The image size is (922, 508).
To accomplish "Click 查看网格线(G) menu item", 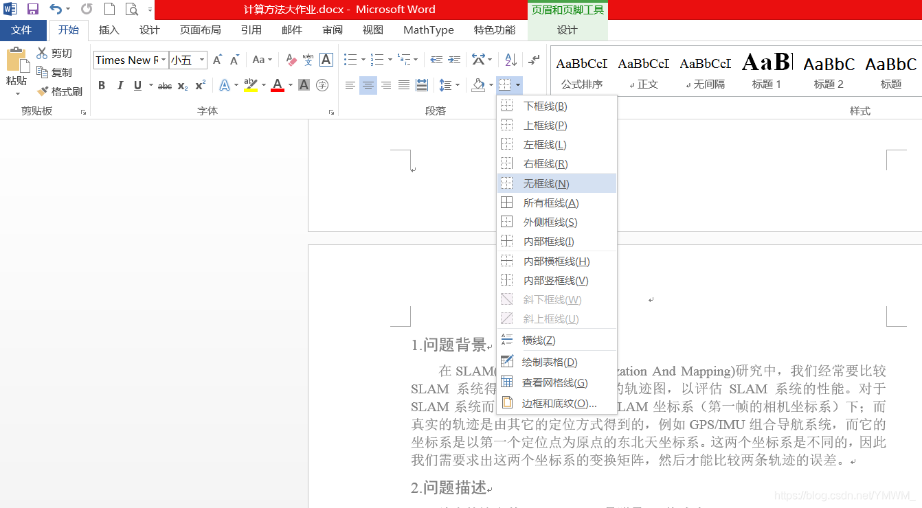I will point(556,382).
